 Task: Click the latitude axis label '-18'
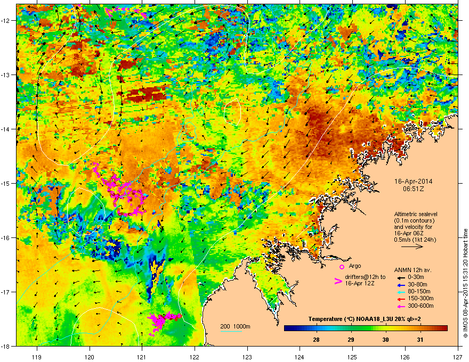click(6, 347)
